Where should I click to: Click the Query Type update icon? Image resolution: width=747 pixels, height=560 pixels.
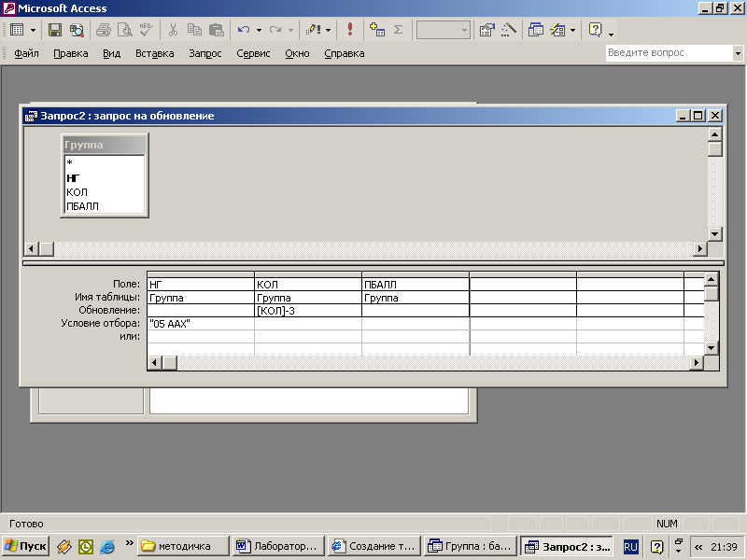tap(313, 30)
